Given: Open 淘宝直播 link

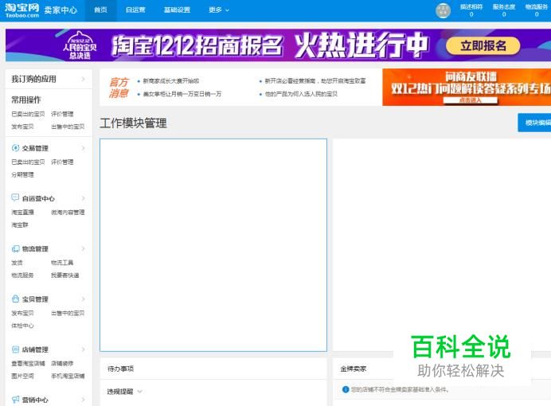Looking at the screenshot, I should (x=22, y=212).
